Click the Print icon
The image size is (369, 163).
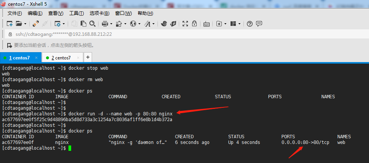[105, 24]
